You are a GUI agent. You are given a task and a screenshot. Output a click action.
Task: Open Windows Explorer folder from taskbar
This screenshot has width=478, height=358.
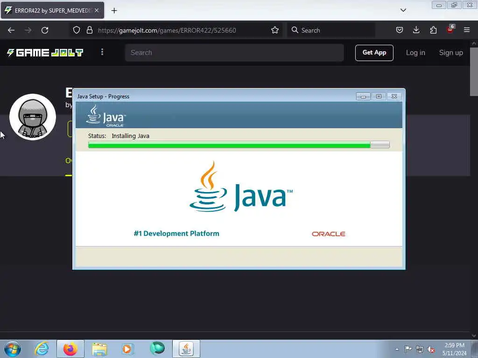click(x=100, y=349)
